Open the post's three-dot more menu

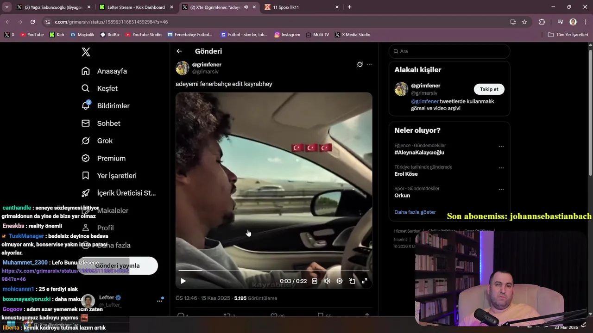369,64
